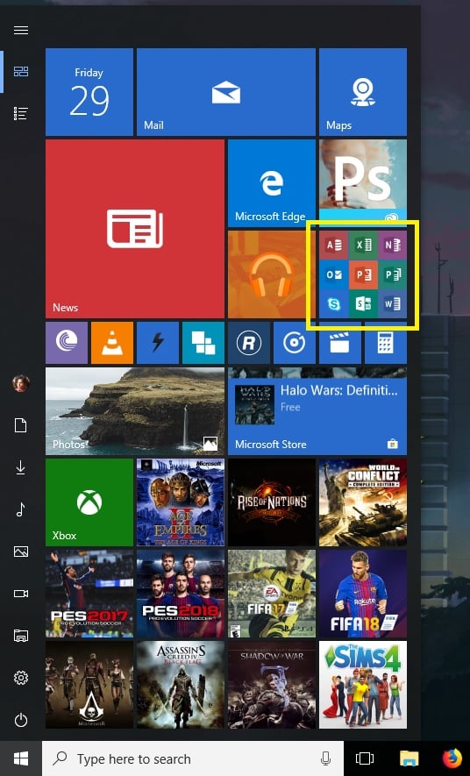This screenshot has width=470, height=776.
Task: Launch World in Conflict tile
Action: [363, 502]
